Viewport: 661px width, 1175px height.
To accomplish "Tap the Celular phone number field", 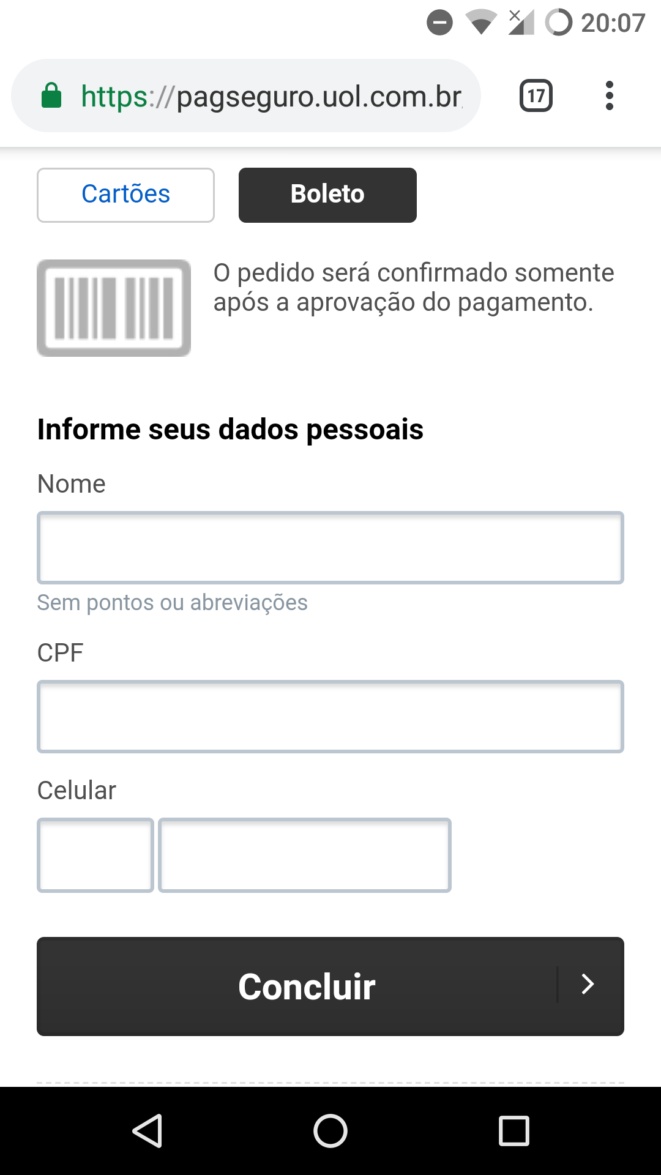I will [305, 855].
